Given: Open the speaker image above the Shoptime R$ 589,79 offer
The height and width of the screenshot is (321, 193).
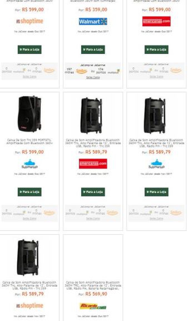Looking at the screenshot, I should tap(28, 258).
